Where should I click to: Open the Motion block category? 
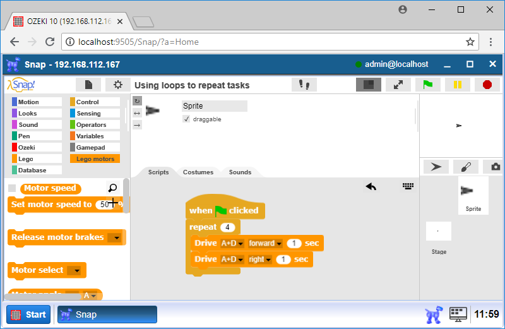tap(37, 102)
